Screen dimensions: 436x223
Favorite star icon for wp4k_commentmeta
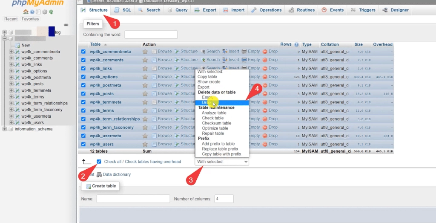click(145, 52)
